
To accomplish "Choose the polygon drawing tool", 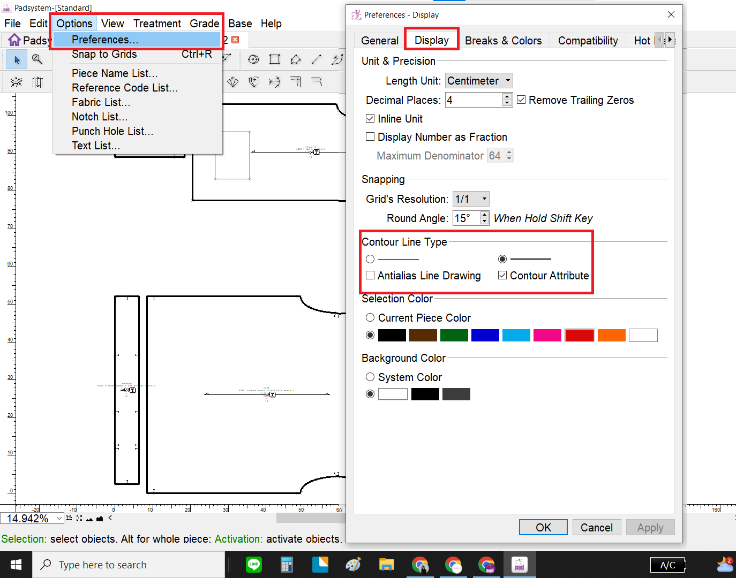I will 295,59.
